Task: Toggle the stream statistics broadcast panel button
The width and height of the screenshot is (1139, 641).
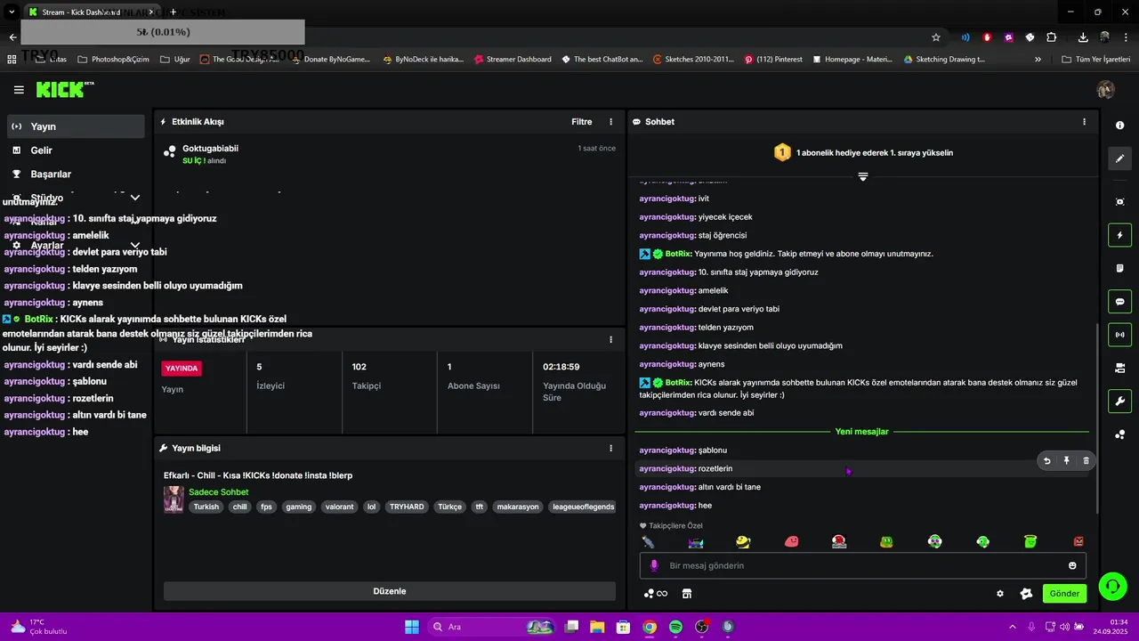Action: [1119, 335]
